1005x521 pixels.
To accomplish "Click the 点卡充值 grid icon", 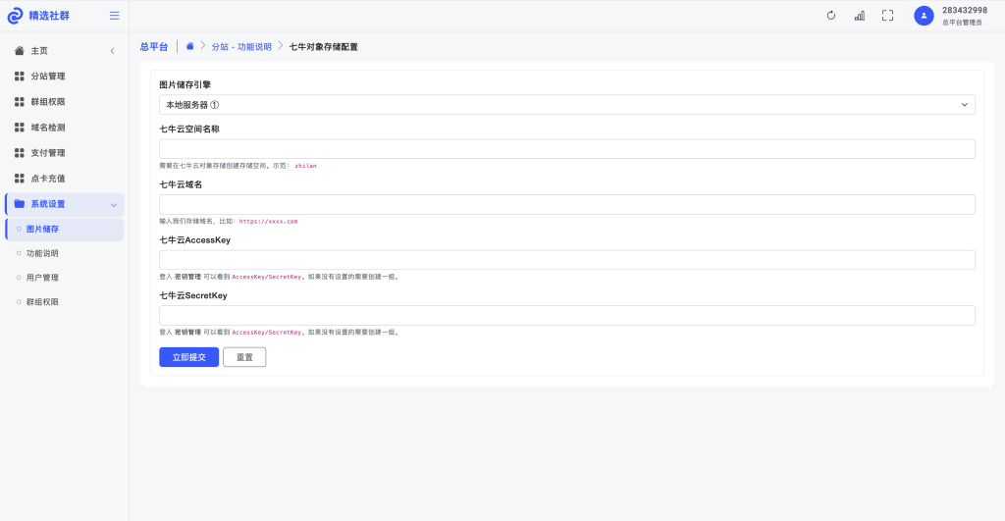I will pyautogui.click(x=20, y=179).
